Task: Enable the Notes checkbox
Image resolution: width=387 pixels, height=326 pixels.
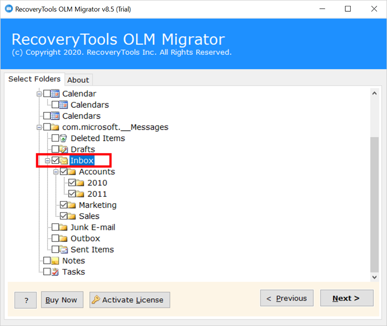Action: tap(47, 260)
